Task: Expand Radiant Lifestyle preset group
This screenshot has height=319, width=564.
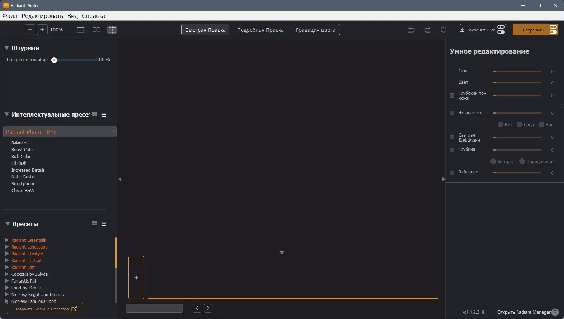Action: click(6, 254)
